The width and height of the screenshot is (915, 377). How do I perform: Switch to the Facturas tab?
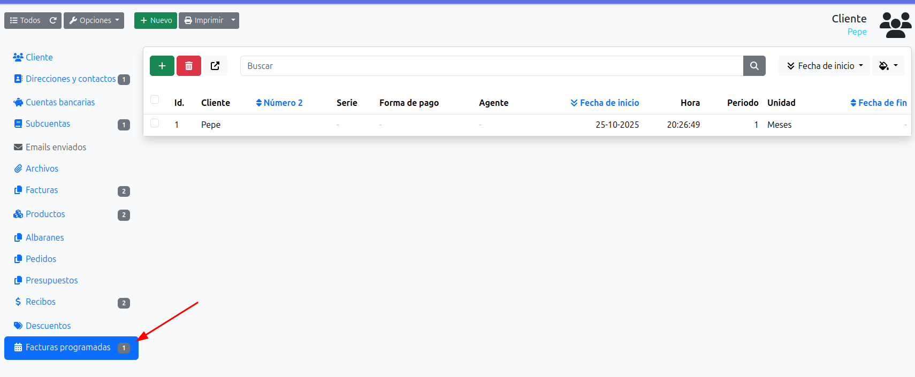click(42, 190)
